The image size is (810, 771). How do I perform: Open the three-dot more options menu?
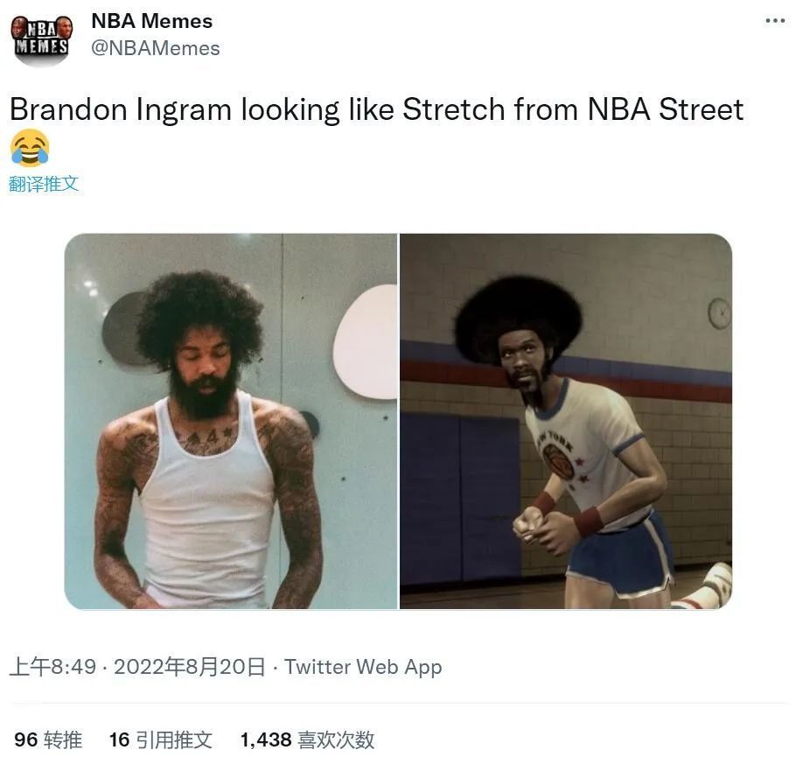775,21
